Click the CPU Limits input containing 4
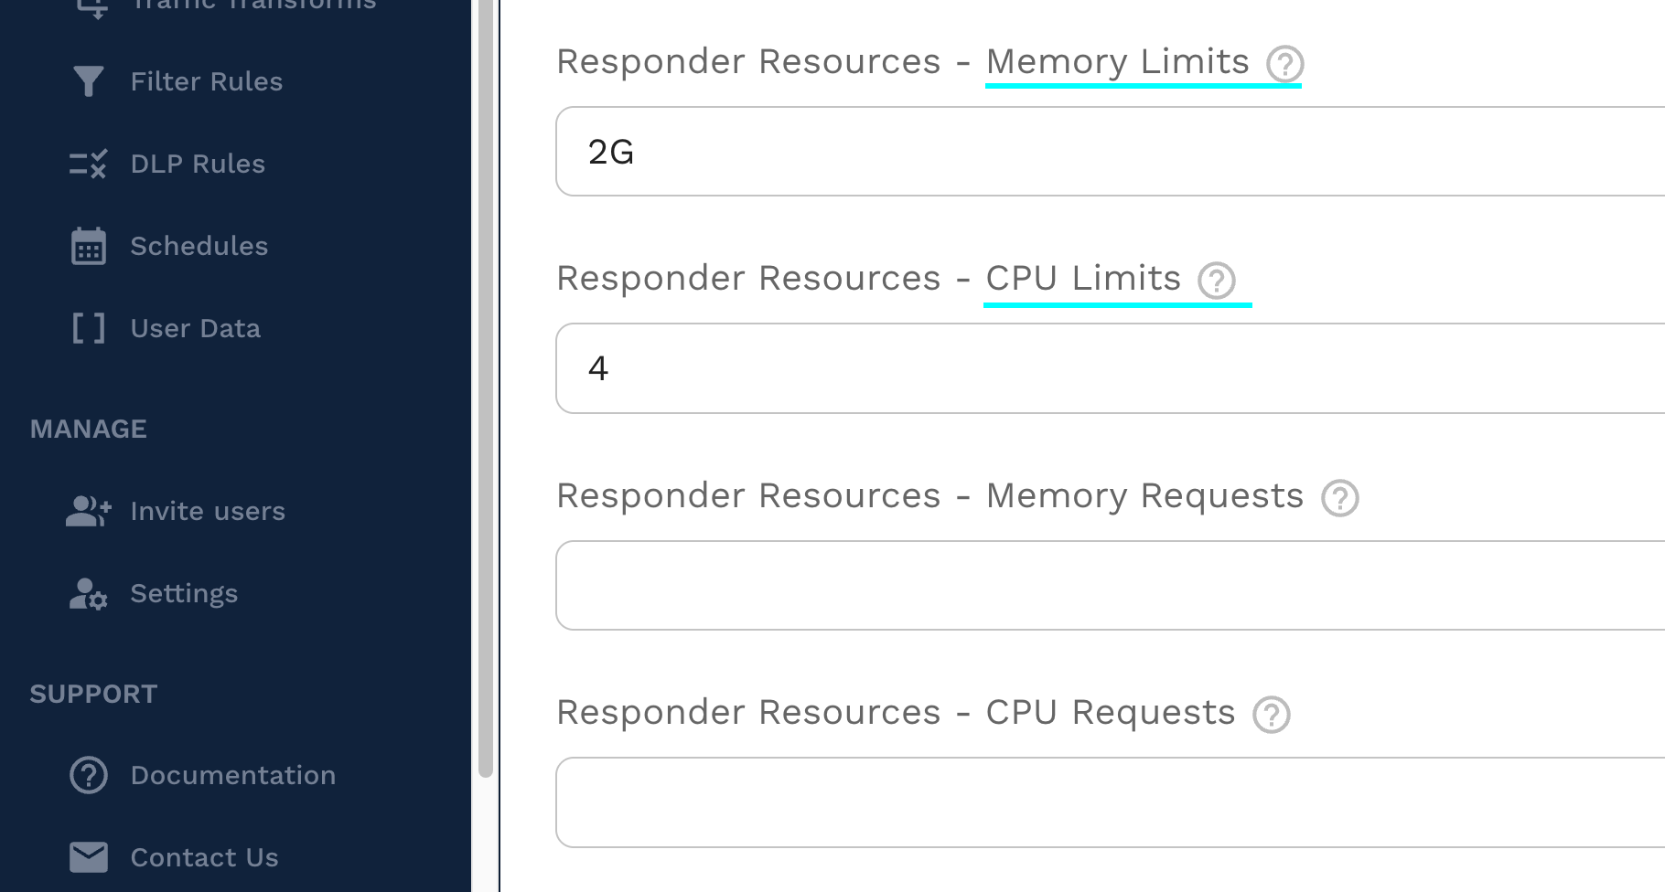Image resolution: width=1665 pixels, height=892 pixels. (x=1006, y=367)
